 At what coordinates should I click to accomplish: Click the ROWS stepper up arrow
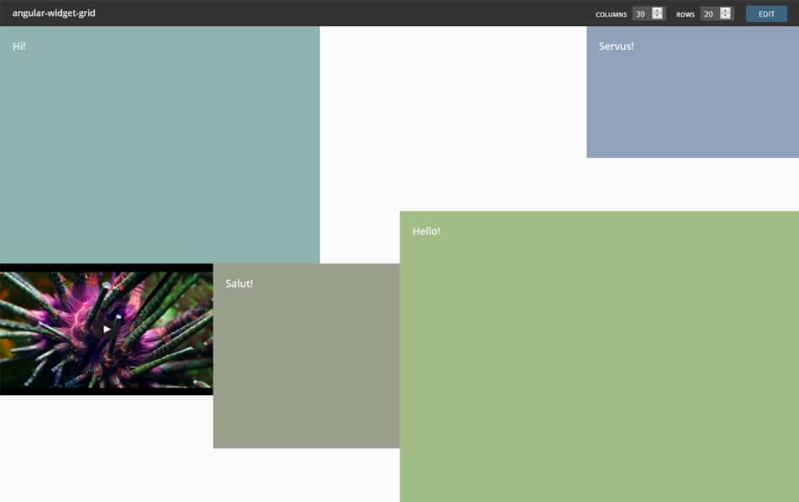[725, 11]
